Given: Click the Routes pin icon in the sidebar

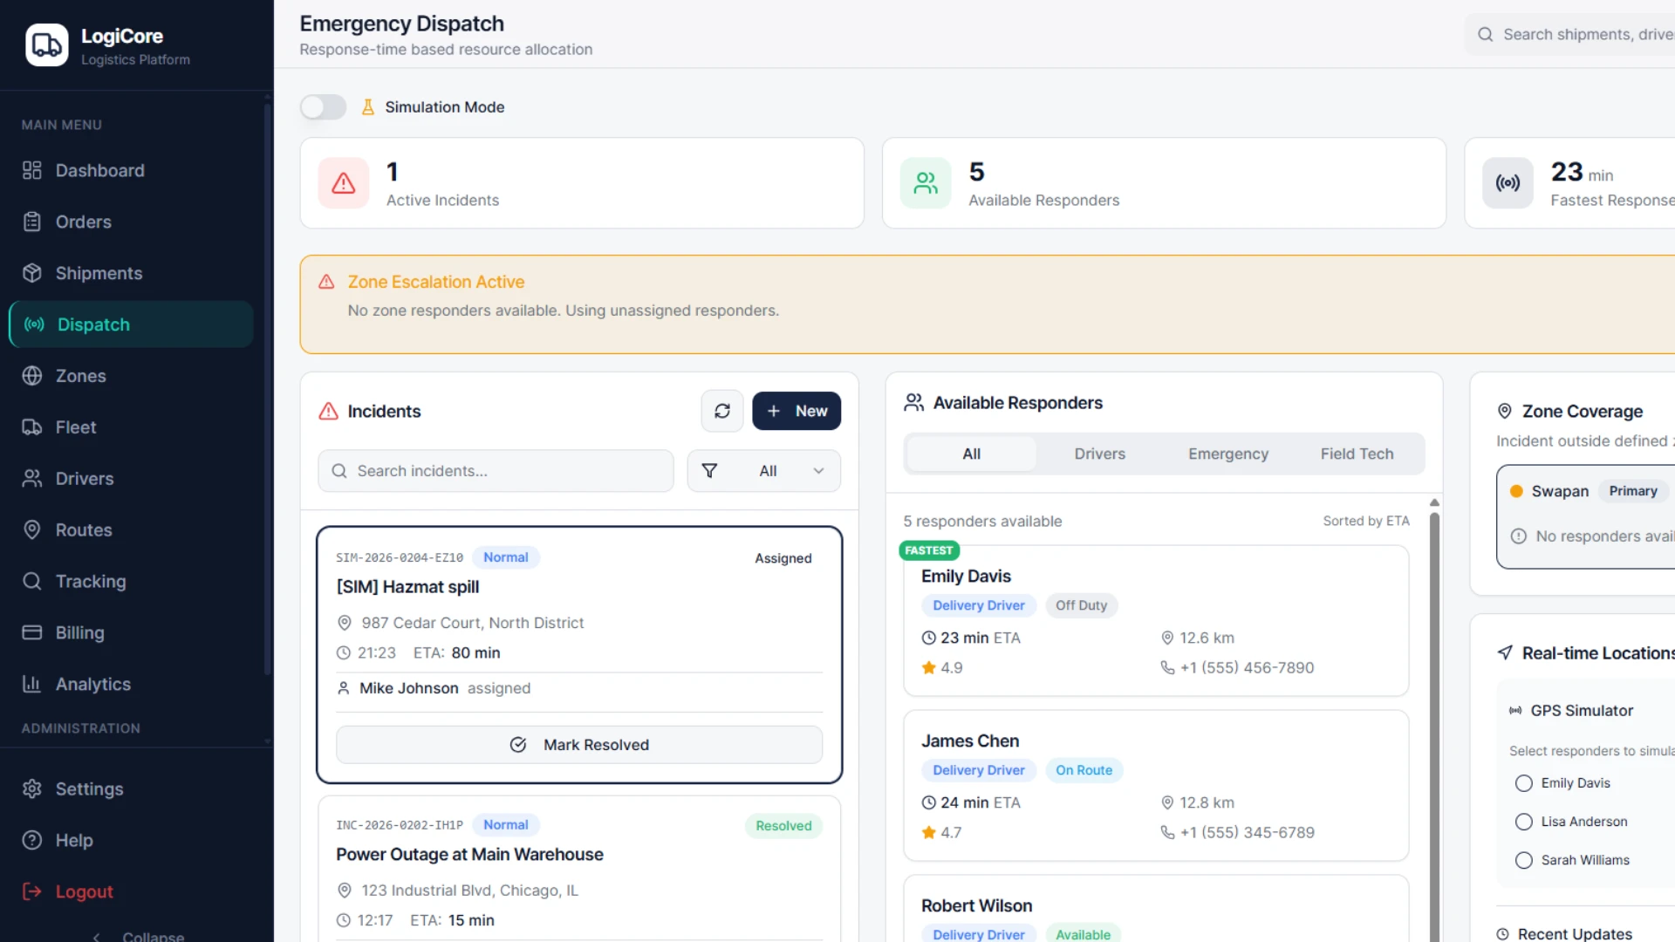Looking at the screenshot, I should [32, 530].
